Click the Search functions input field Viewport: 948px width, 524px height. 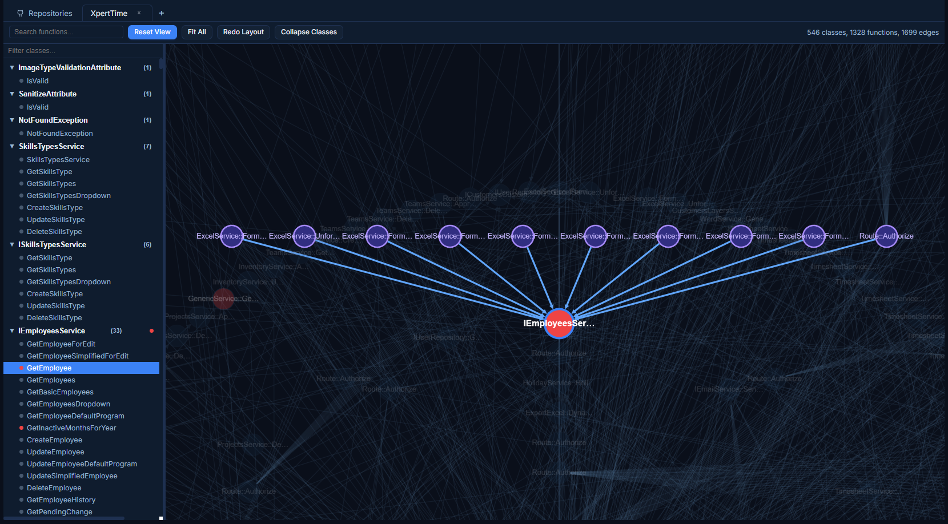pyautogui.click(x=66, y=31)
